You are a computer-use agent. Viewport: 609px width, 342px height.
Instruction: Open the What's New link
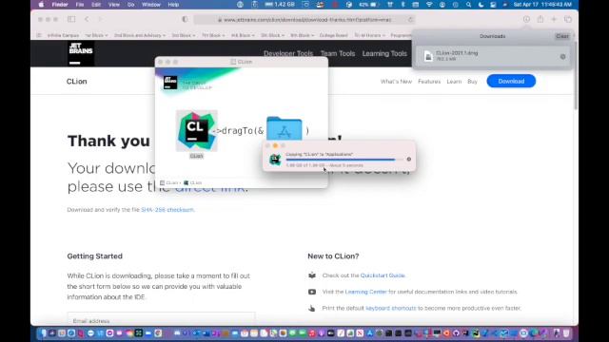coord(396,82)
